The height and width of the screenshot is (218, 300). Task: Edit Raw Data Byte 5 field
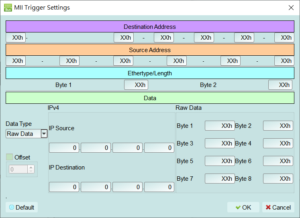click(x=220, y=161)
